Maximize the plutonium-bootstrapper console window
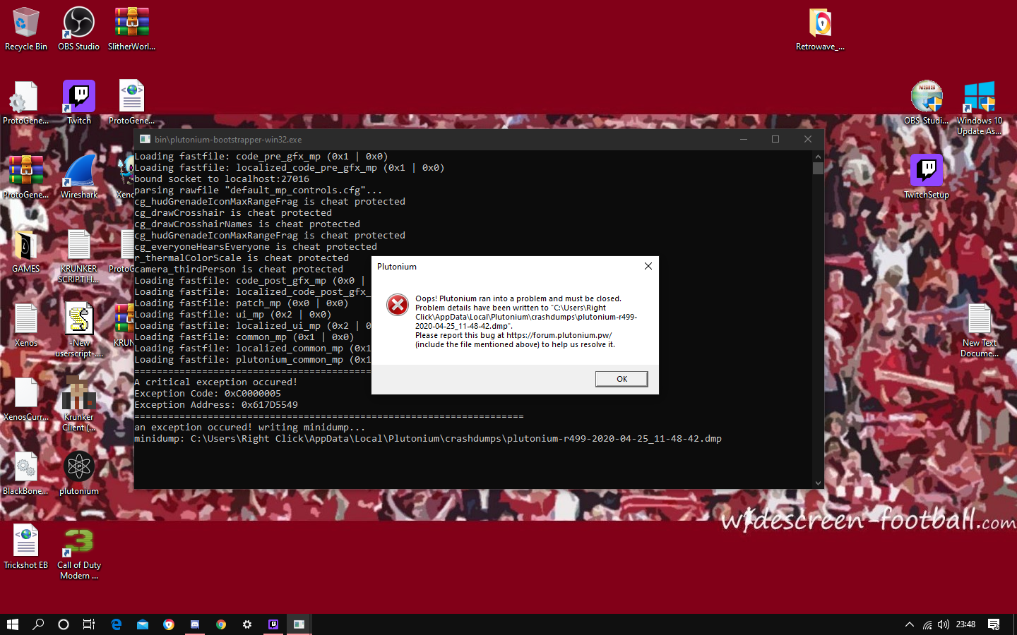 point(775,139)
